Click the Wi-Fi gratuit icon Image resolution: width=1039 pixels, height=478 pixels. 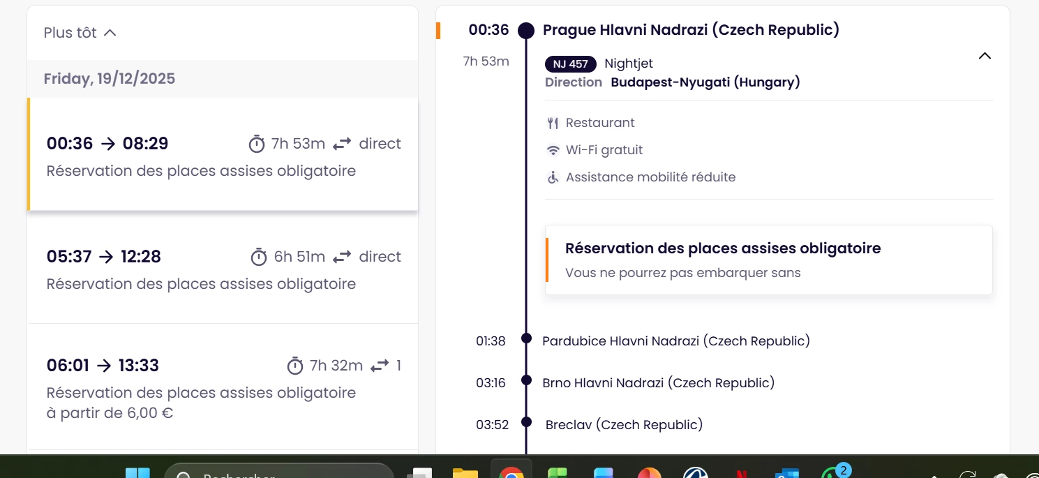553,150
